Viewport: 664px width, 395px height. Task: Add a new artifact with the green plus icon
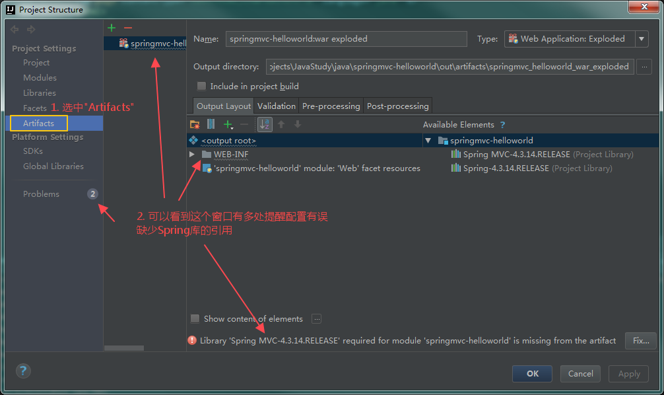click(111, 27)
